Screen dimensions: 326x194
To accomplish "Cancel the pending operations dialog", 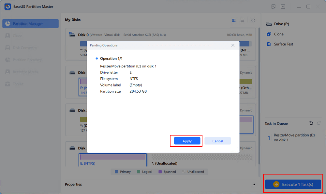I will click(x=217, y=141).
